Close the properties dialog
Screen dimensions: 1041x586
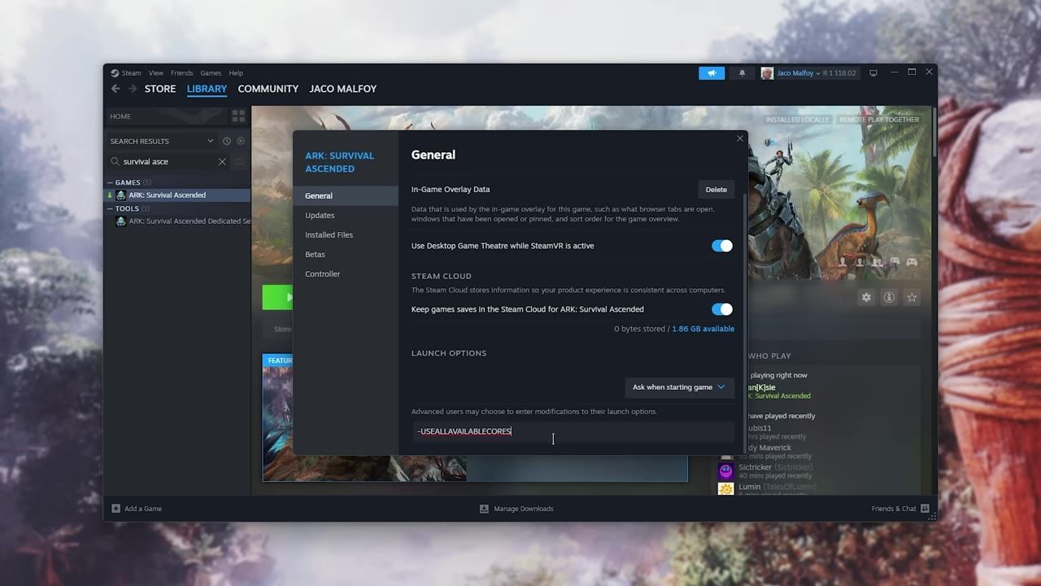(740, 138)
